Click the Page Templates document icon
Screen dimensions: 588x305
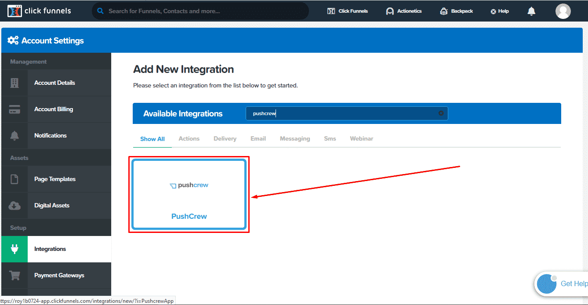coord(15,179)
